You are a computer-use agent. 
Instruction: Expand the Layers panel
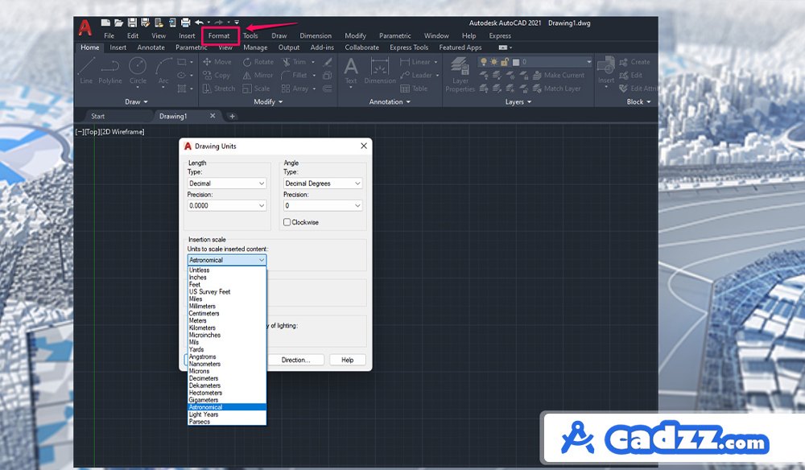[518, 101]
